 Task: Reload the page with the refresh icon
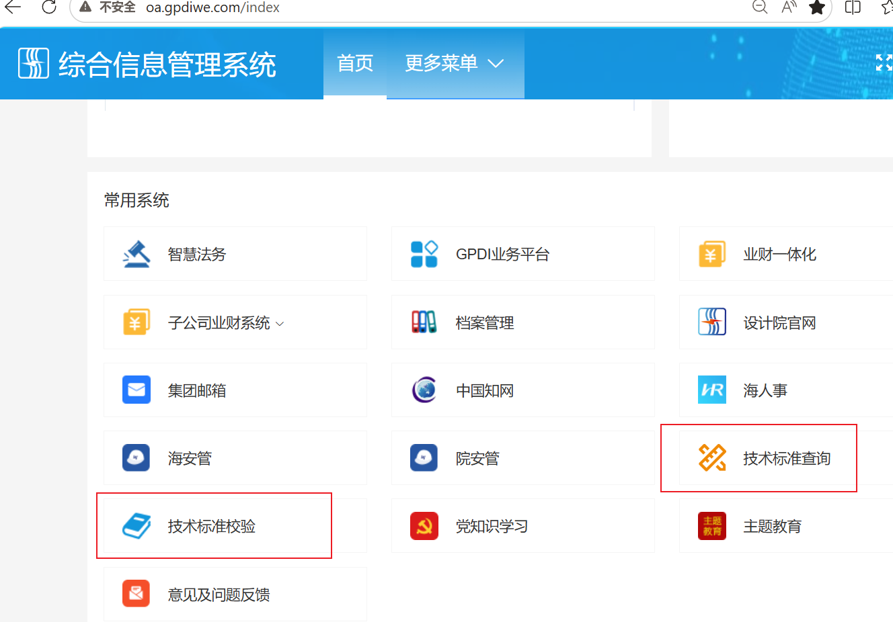pos(49,7)
